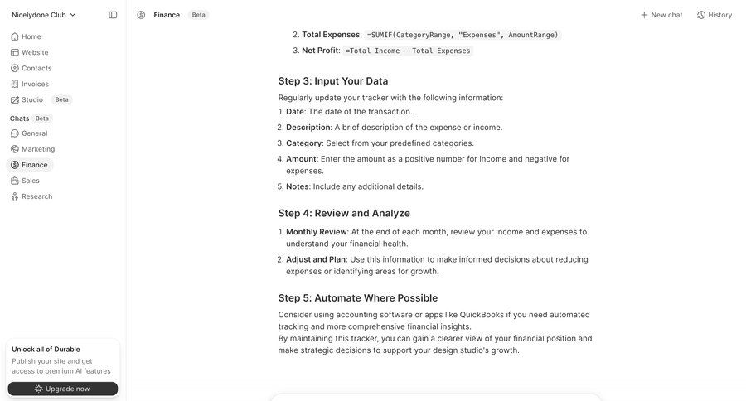Click the Home icon in sidebar
746x401 pixels.
coord(15,36)
